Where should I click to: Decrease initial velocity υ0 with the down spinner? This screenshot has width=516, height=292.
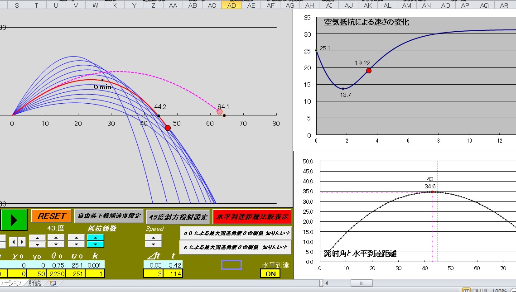[x=77, y=244]
